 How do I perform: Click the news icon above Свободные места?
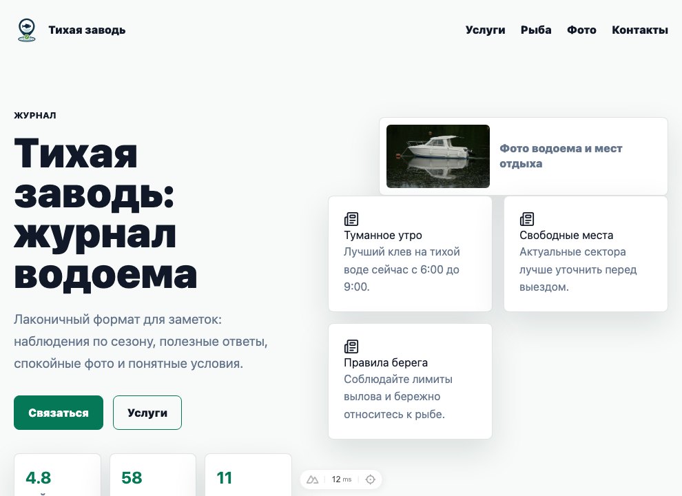pyautogui.click(x=527, y=219)
